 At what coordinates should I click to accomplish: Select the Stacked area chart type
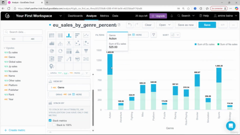52,43
